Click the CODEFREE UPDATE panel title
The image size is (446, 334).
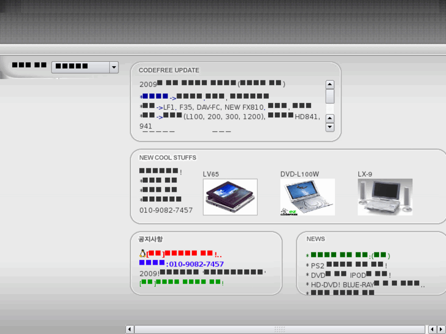point(169,70)
